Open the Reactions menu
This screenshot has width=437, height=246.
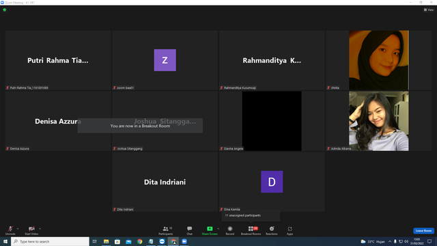point(272,230)
